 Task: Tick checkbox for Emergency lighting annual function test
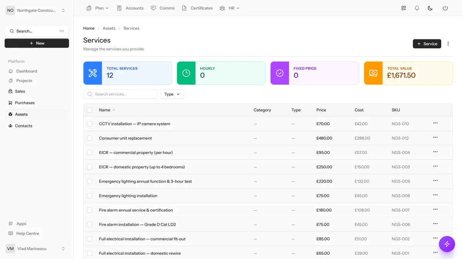[90, 181]
